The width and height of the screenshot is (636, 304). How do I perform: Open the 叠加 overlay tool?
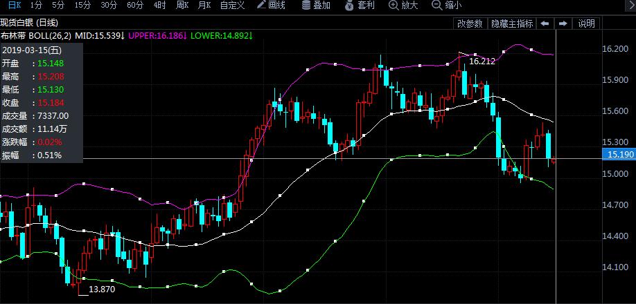point(316,6)
